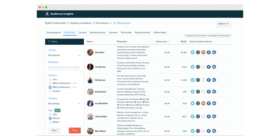Viewport: 280px width, 140px height.
Task: Select Custom influence radio option
Action: pyautogui.click(x=50, y=91)
